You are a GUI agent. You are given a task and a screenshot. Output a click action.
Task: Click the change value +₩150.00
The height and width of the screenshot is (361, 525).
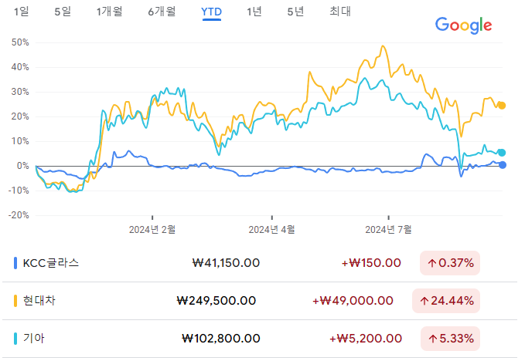click(x=371, y=263)
